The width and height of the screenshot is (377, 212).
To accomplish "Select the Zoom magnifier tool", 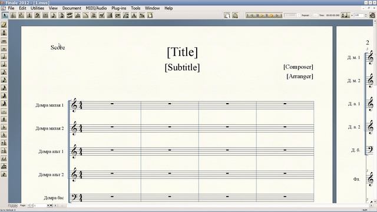I will tap(235, 15).
